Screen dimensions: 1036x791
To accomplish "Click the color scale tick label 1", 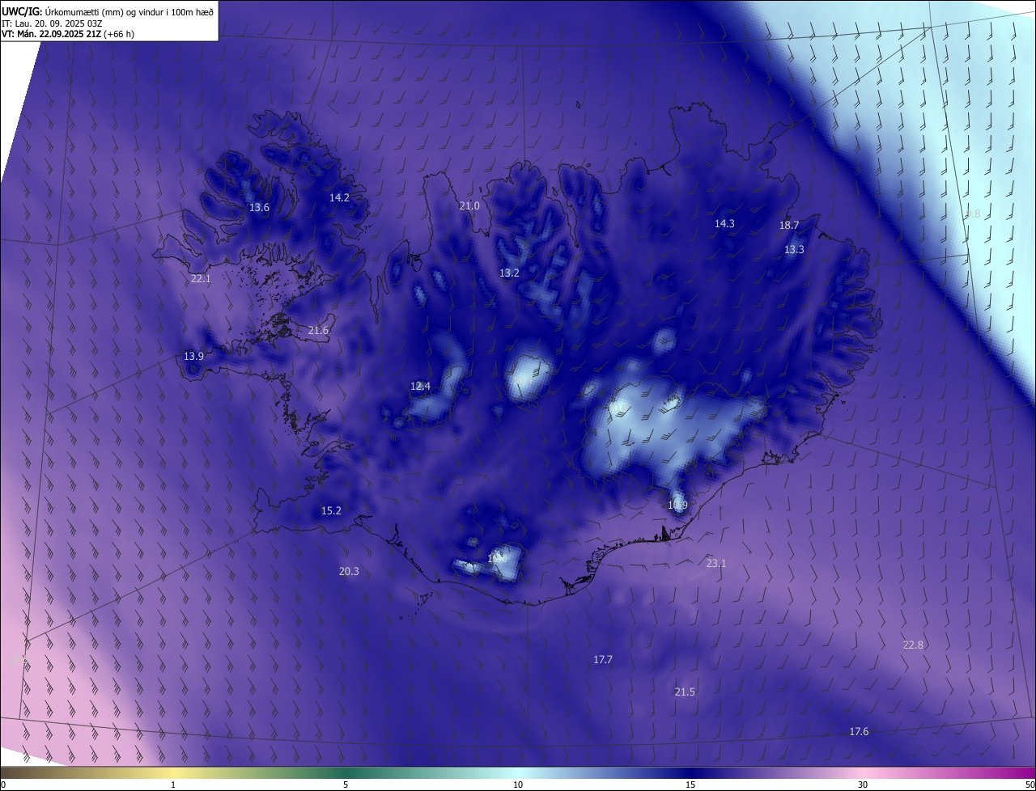I will click(x=173, y=785).
